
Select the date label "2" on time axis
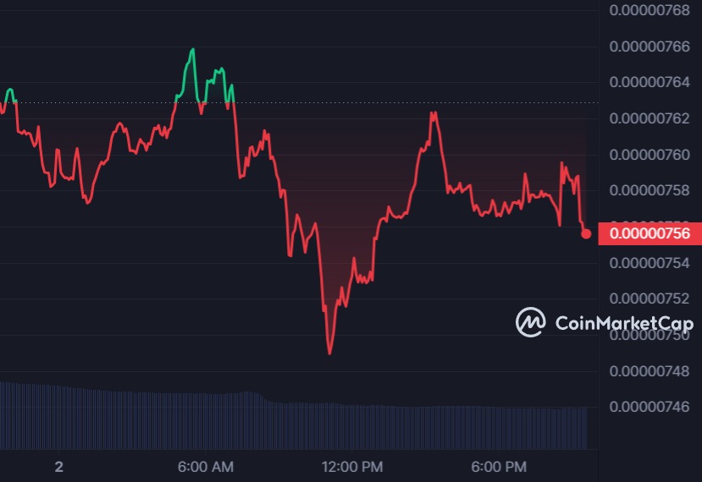click(58, 467)
